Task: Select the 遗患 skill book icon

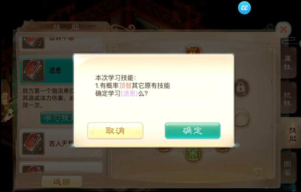Action: pos(33,70)
